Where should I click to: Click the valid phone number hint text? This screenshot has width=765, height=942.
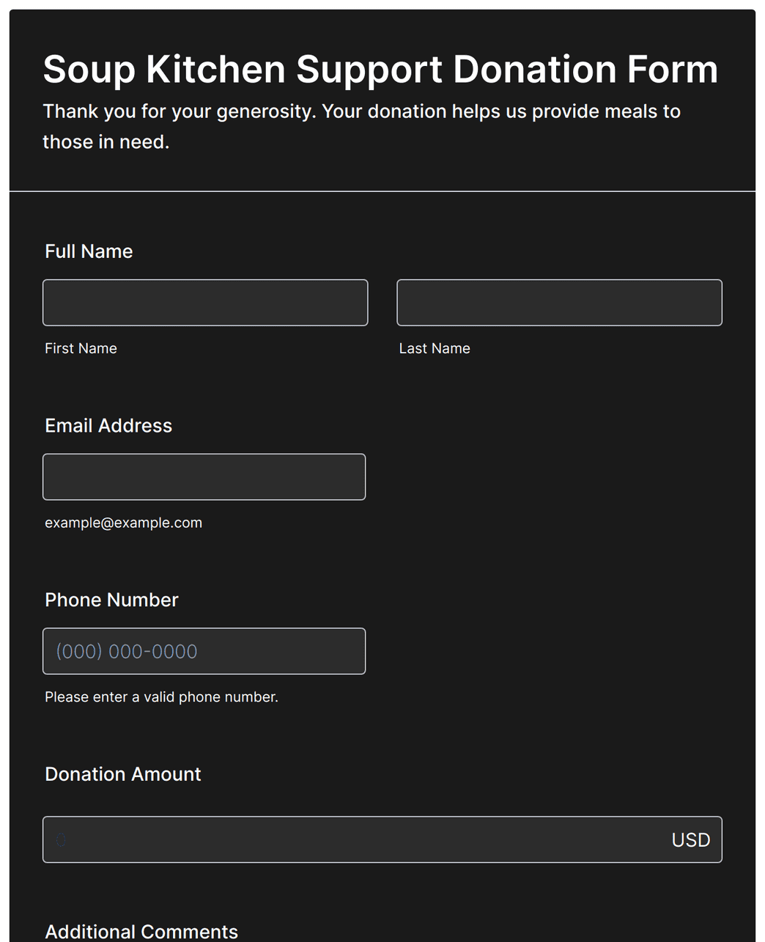(161, 697)
